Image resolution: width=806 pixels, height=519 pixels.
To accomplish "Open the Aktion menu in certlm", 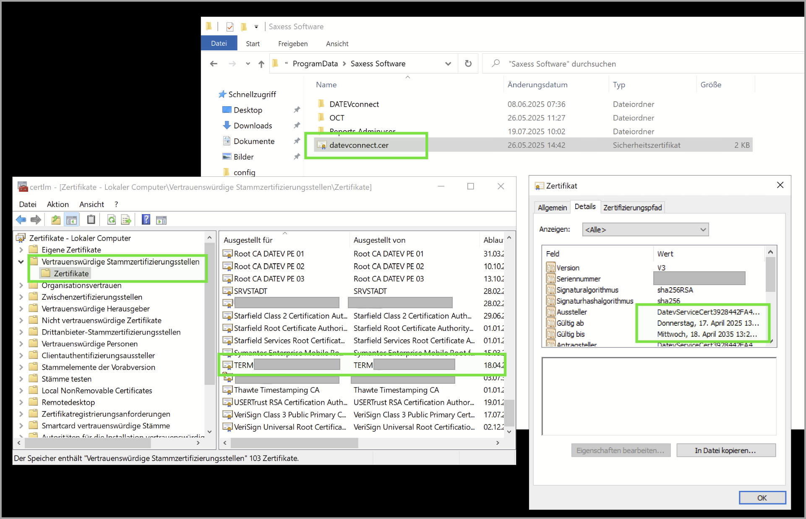I will pos(57,204).
